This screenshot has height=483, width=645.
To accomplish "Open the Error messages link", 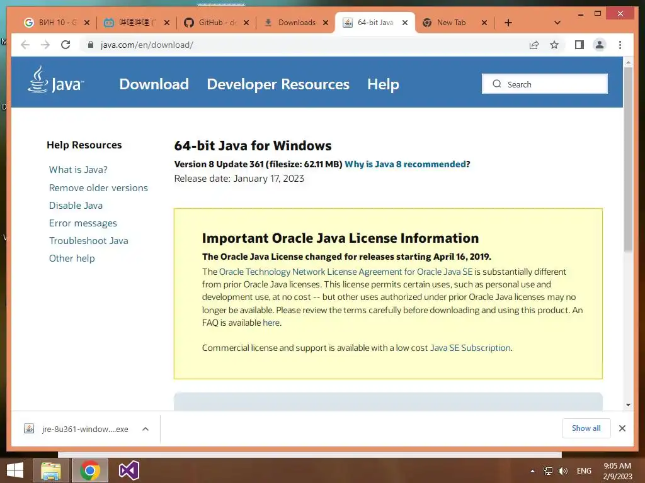I will pyautogui.click(x=83, y=223).
